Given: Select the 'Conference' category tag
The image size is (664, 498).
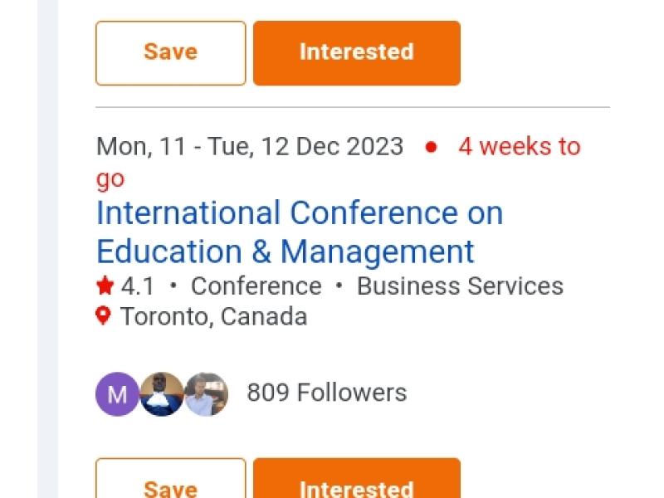Looking at the screenshot, I should [x=256, y=286].
